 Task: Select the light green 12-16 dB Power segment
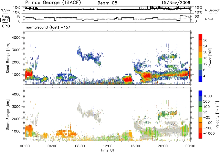coord(200,61)
